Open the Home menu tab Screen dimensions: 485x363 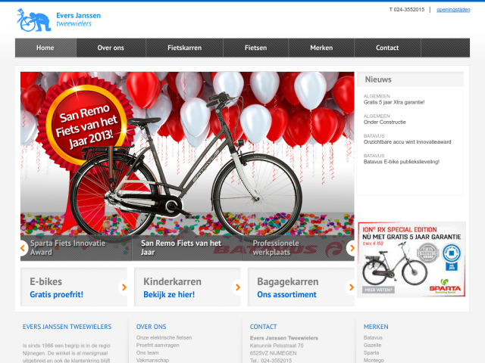(45, 48)
